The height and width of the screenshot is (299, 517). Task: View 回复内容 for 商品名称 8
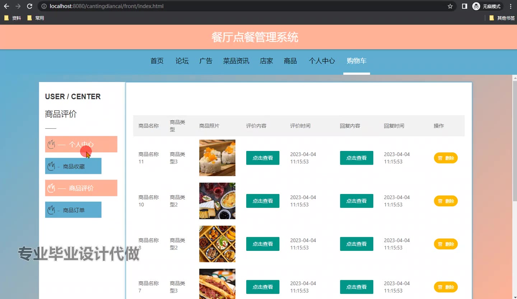356,244
